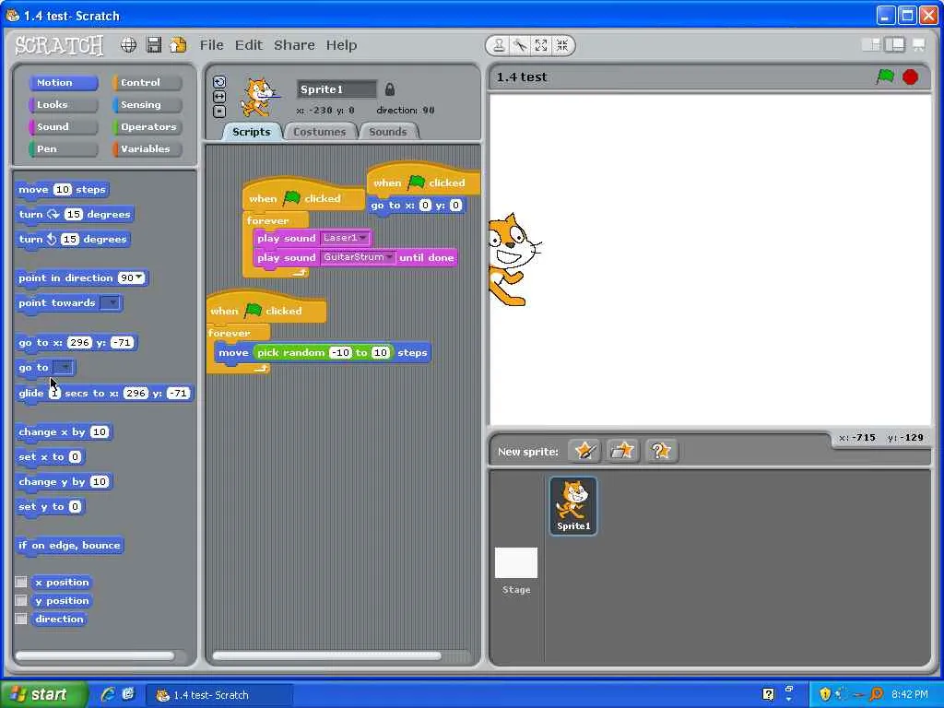The image size is (944, 708).
Task: Launch Internet Explorer from quick launch
Action: click(x=108, y=694)
